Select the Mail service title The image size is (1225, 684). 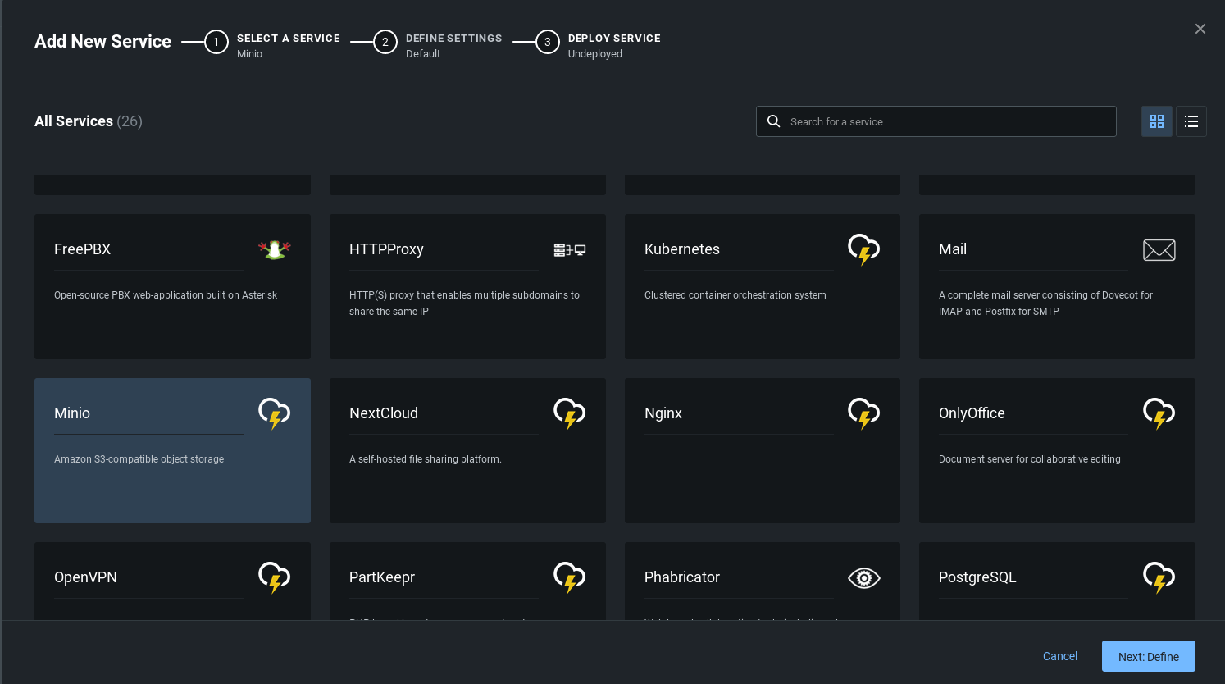pos(953,249)
